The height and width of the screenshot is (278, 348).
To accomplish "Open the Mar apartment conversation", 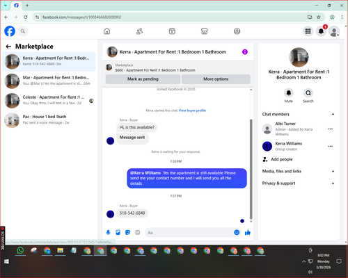I will tap(49, 81).
